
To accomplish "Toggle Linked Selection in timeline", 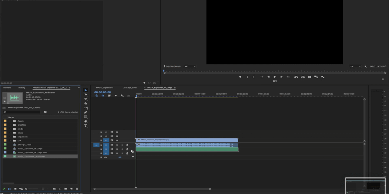I will click(109, 96).
